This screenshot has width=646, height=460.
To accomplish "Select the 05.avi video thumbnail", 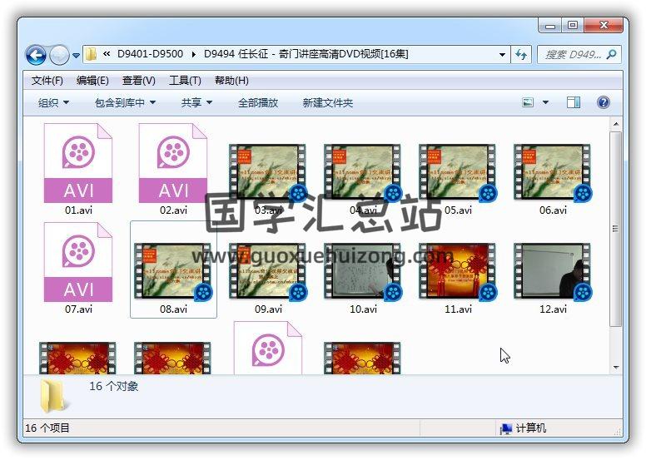I will [457, 172].
